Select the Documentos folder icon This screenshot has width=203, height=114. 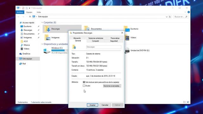87,28
